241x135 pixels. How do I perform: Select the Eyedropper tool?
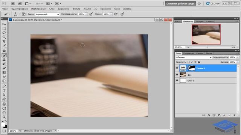click(4, 46)
